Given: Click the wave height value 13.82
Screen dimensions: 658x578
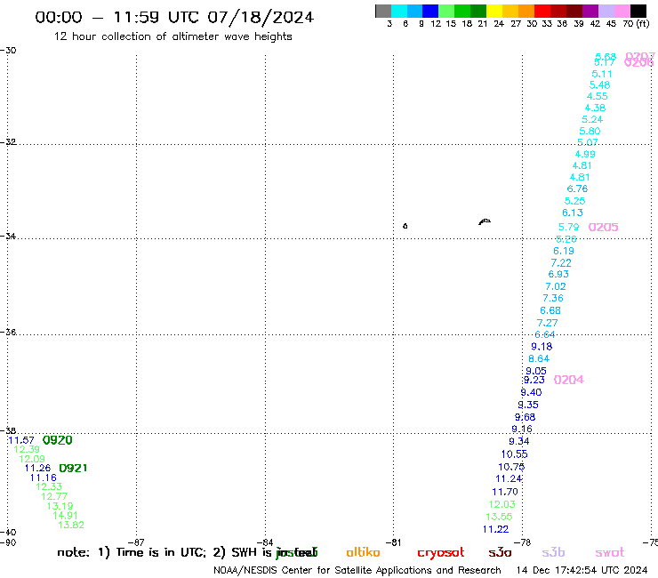Looking at the screenshot, I should pyautogui.click(x=71, y=526).
